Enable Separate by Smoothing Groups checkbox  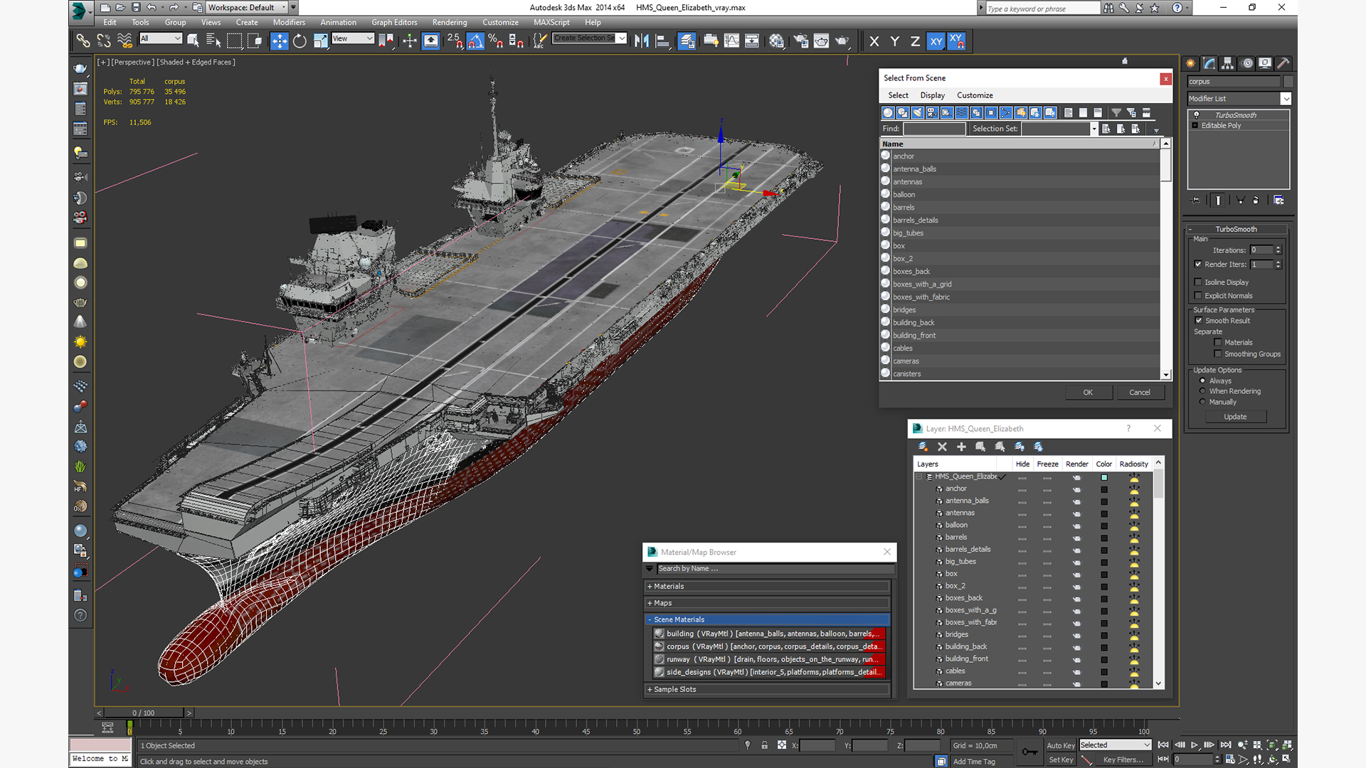coord(1218,354)
